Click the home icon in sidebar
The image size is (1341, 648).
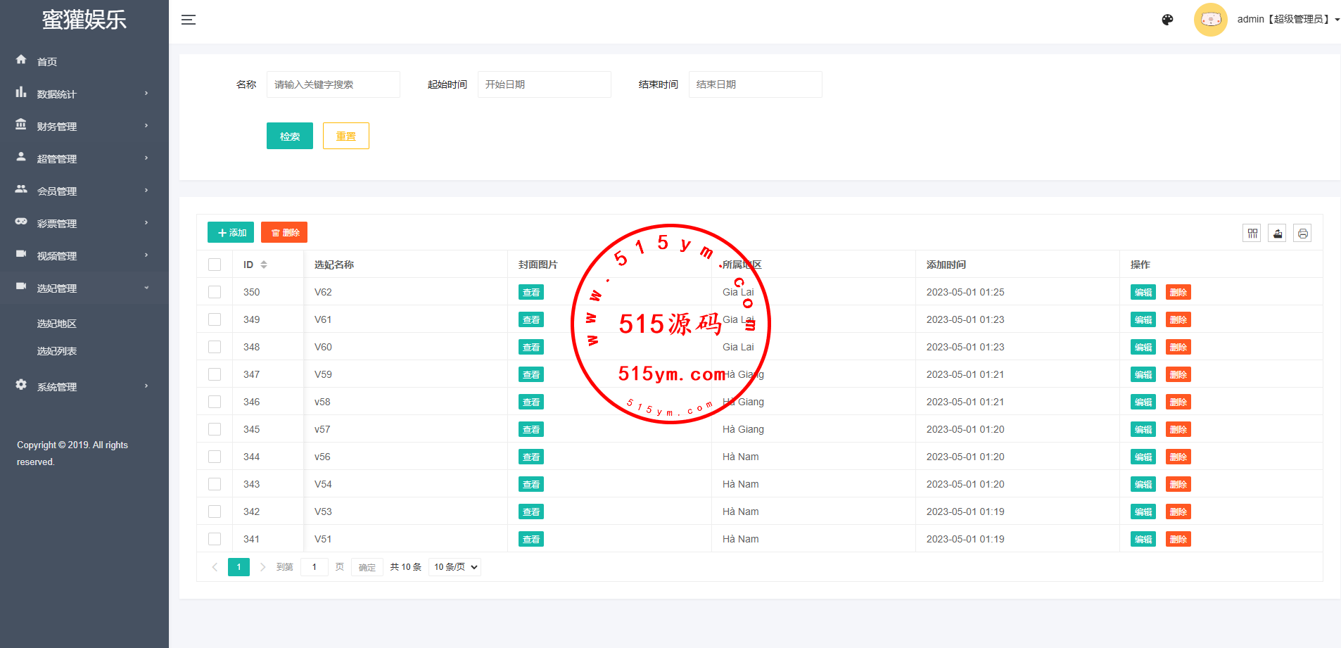pos(21,60)
